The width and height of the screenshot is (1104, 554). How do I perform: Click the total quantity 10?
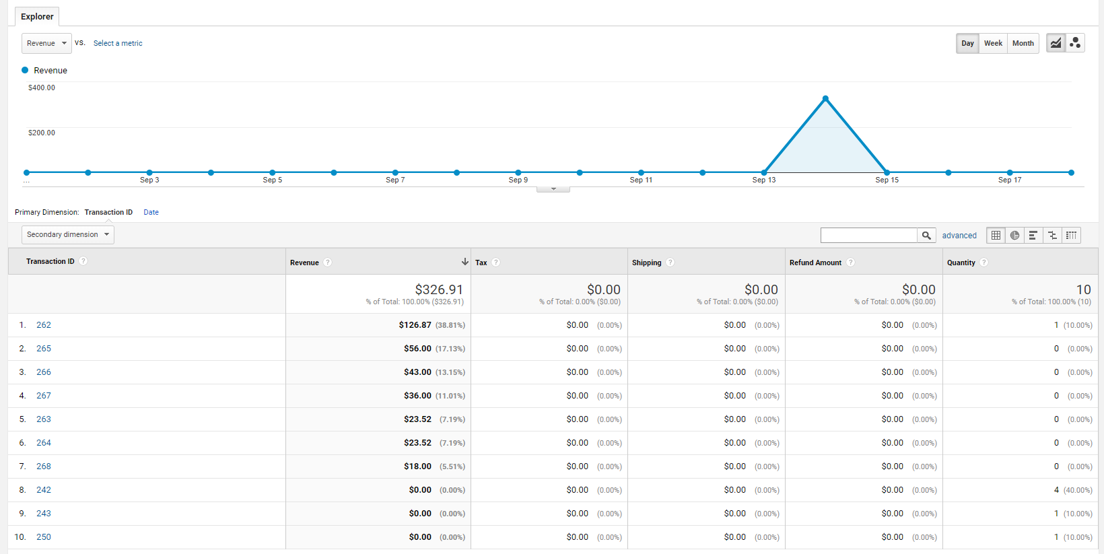click(x=1083, y=289)
